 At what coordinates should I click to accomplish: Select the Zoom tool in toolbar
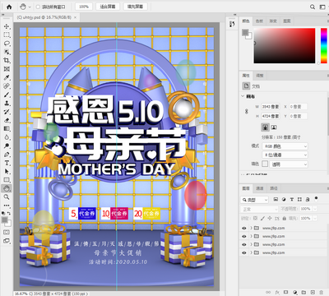pyautogui.click(x=7, y=197)
